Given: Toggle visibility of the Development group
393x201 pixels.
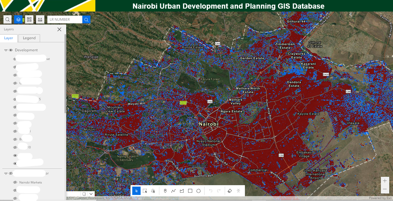Looking at the screenshot, I should tap(11, 50).
